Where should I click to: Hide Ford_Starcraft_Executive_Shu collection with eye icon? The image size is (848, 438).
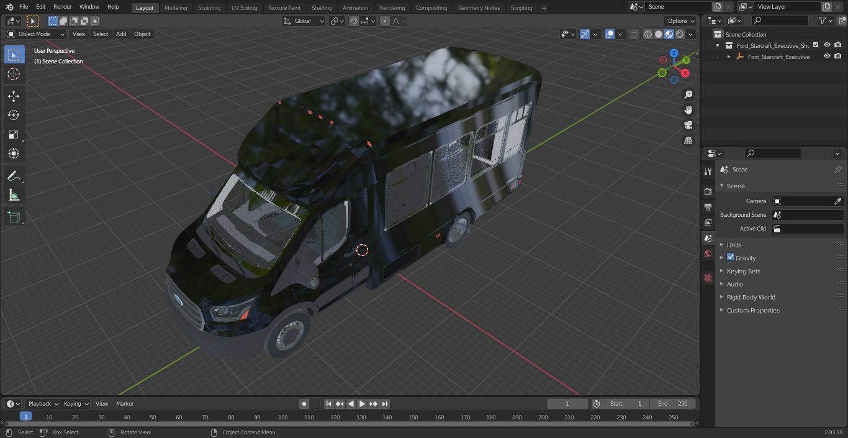coord(827,45)
